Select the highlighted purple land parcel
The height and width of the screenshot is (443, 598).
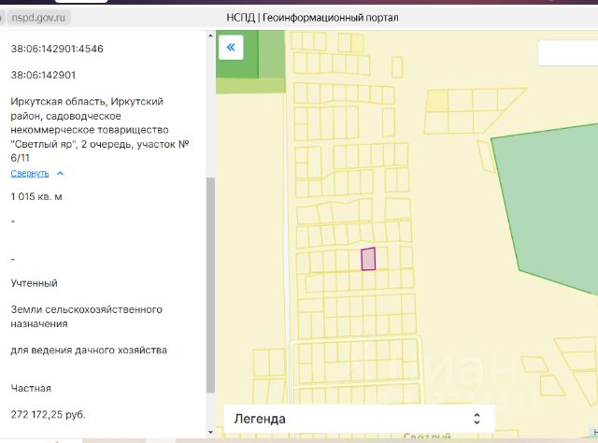368,259
